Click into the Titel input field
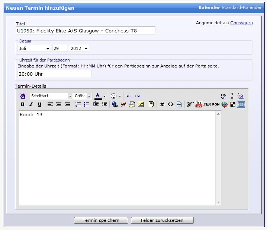 (86, 31)
